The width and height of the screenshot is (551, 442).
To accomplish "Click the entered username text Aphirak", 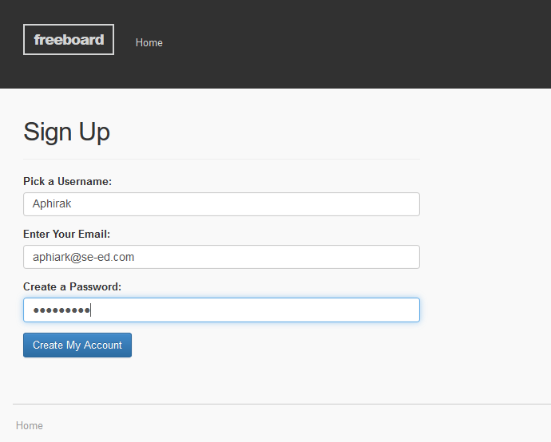I will [52, 204].
